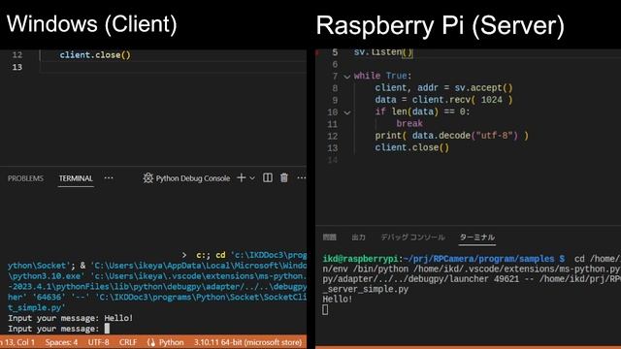This screenshot has width=621, height=349.
Task: Click client.close() on server line 13
Action: pos(411,147)
